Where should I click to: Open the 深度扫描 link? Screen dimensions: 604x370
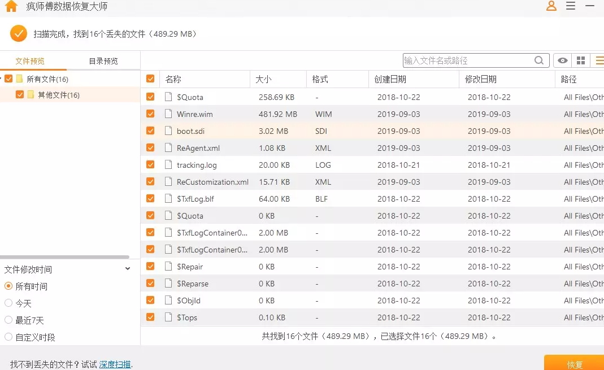[115, 364]
